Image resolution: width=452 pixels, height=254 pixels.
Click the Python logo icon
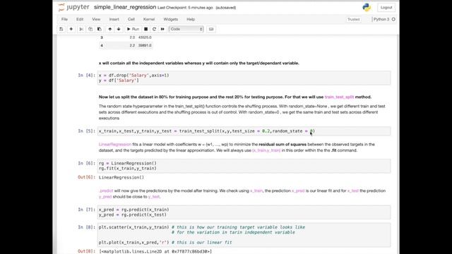pos(367,8)
